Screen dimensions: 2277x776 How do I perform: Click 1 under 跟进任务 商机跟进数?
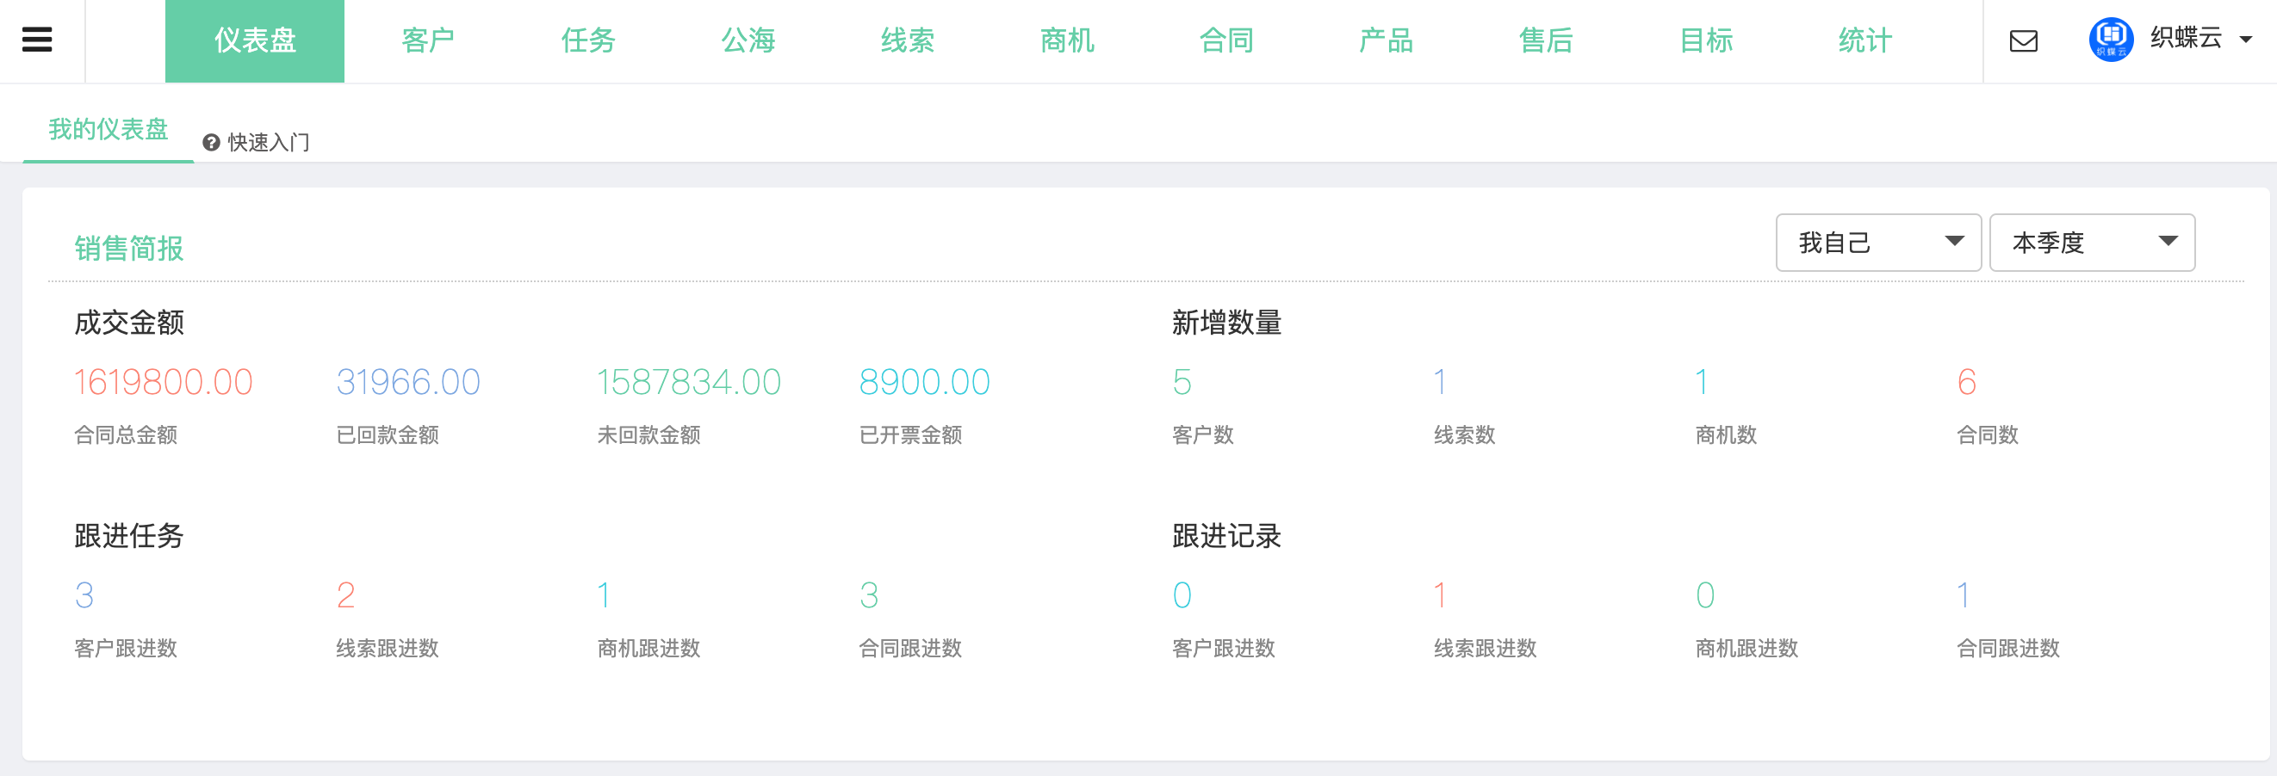coord(604,596)
